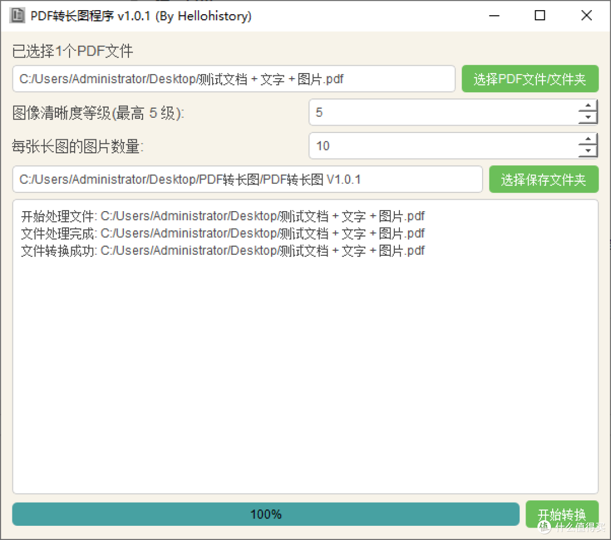Click the 选择PDF文件/文件夹 button

point(530,79)
